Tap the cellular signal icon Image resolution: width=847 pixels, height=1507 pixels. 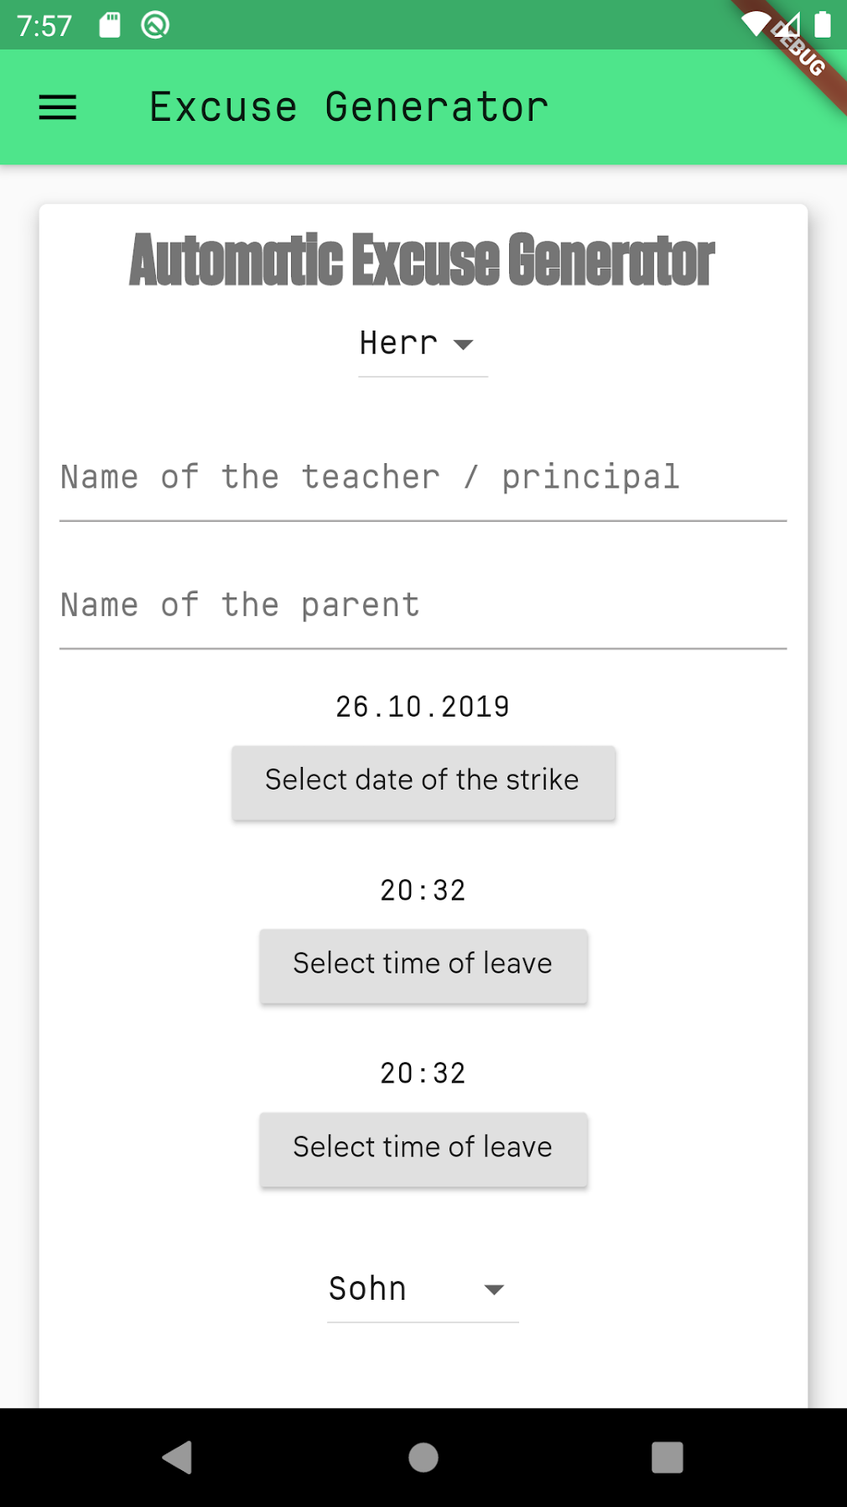coord(789,24)
